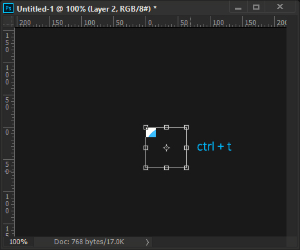Click the top-left transform corner handle
Screen dimensions: 300x250
[145, 128]
